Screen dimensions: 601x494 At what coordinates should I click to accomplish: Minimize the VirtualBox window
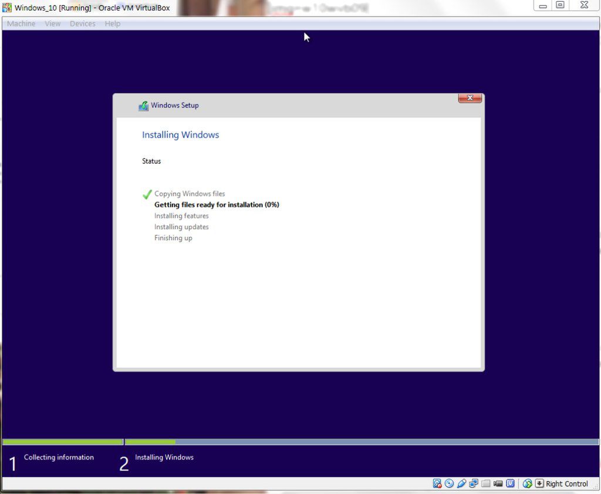(543, 5)
